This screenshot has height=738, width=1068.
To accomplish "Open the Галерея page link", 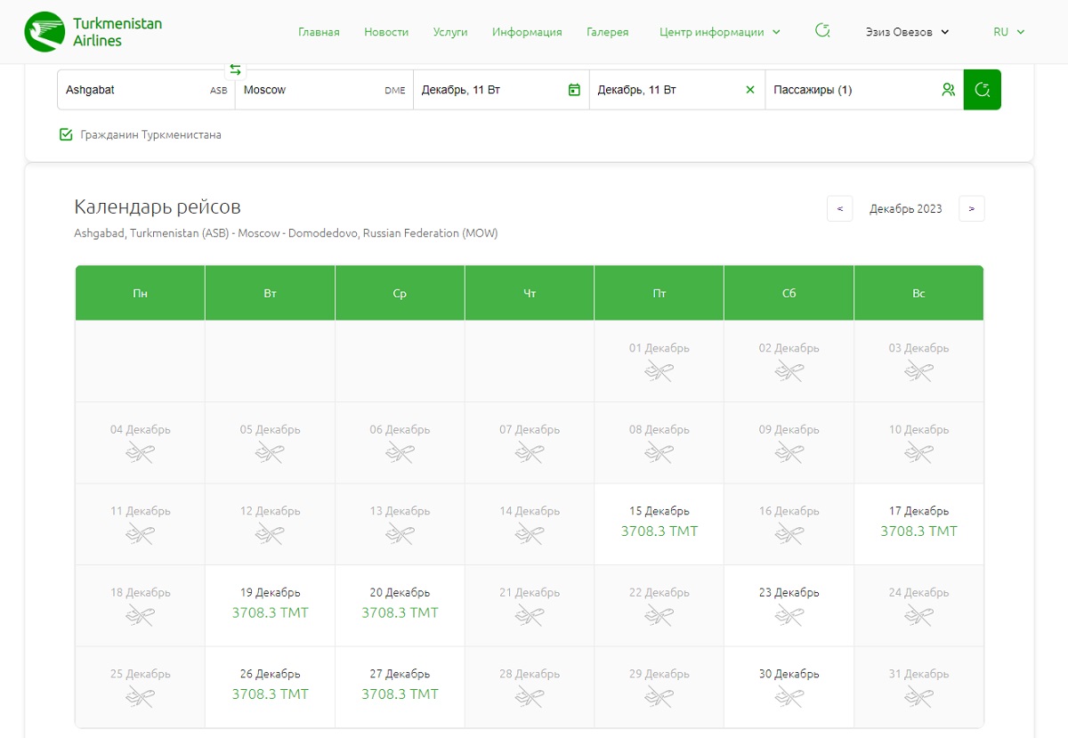I will [607, 32].
